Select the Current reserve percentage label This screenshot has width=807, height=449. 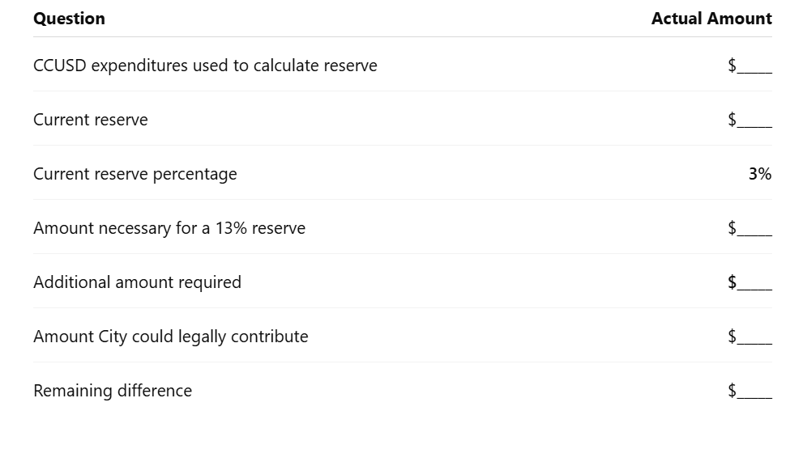[x=134, y=174]
